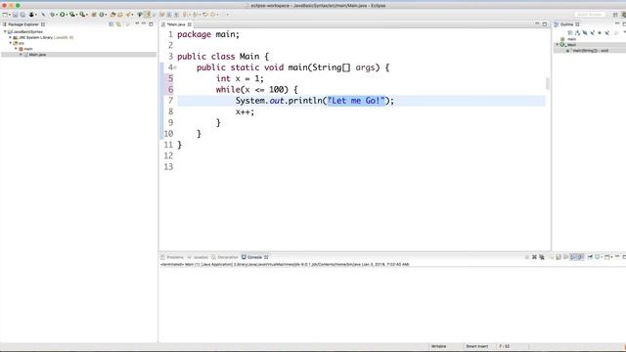The height and width of the screenshot is (352, 626).
Task: Switch to the Javadoc tab
Action: 198,257
